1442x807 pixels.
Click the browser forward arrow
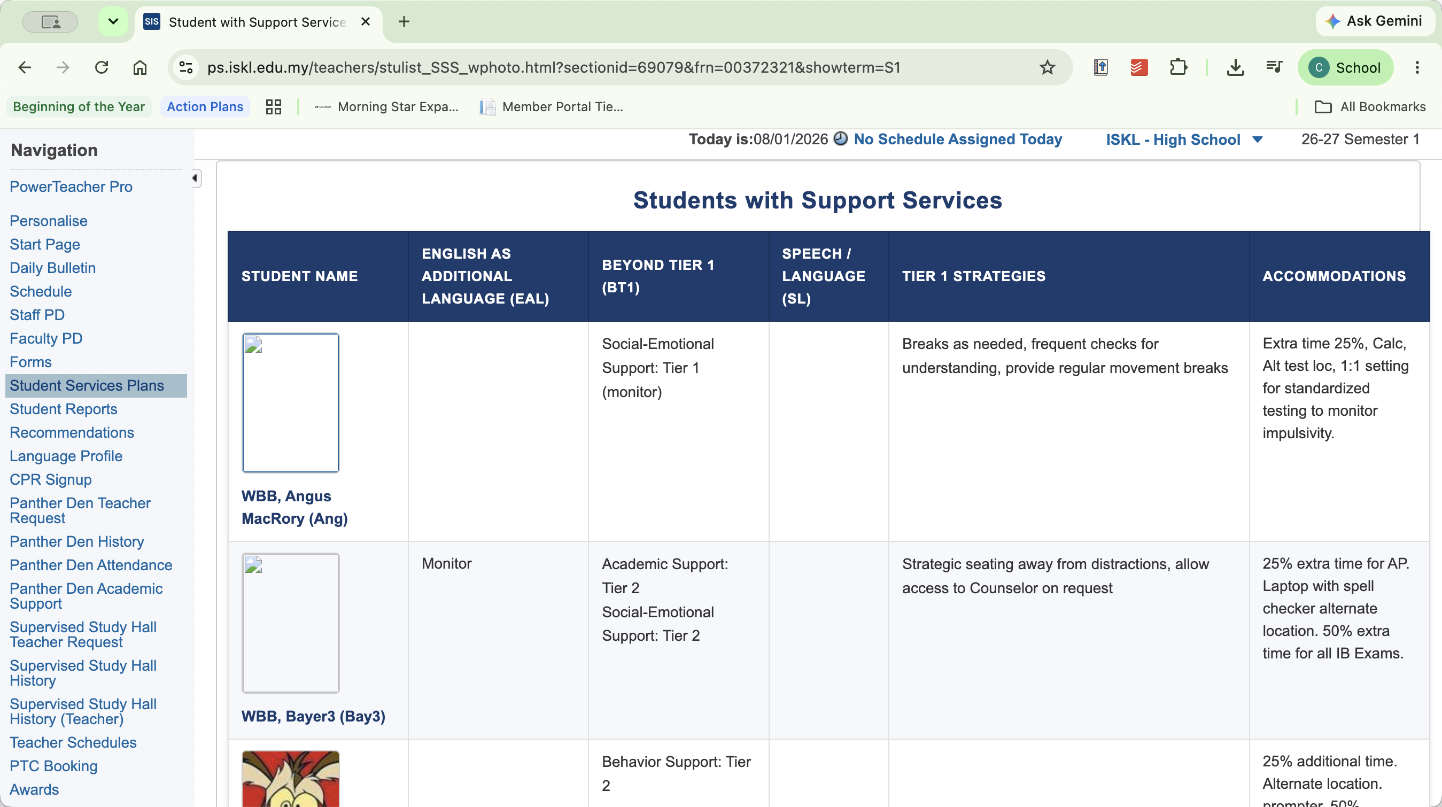pos(63,68)
